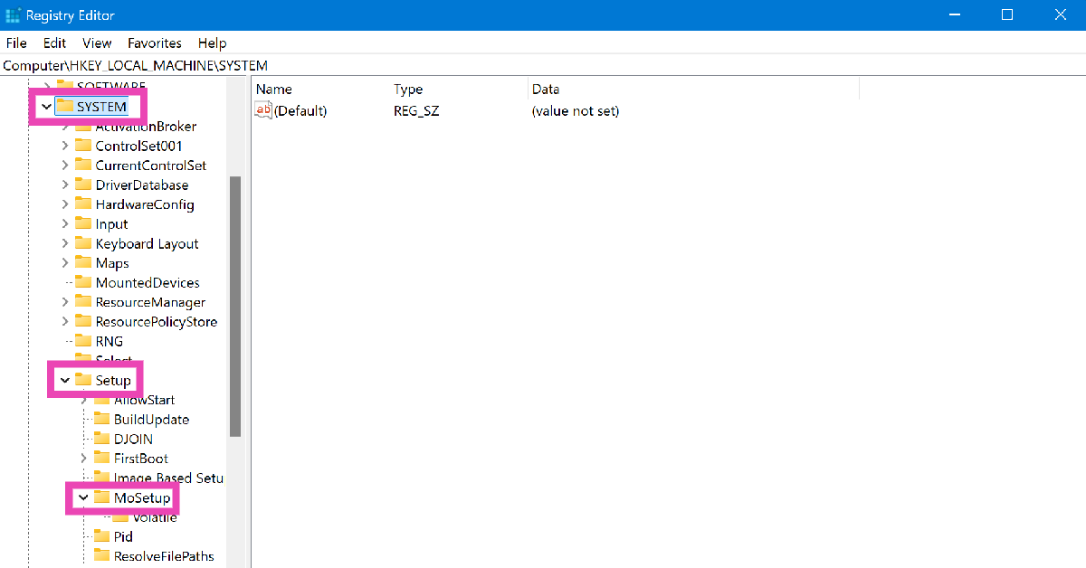The width and height of the screenshot is (1086, 568).
Task: Click the MountedDevices folder icon
Action: (x=83, y=283)
